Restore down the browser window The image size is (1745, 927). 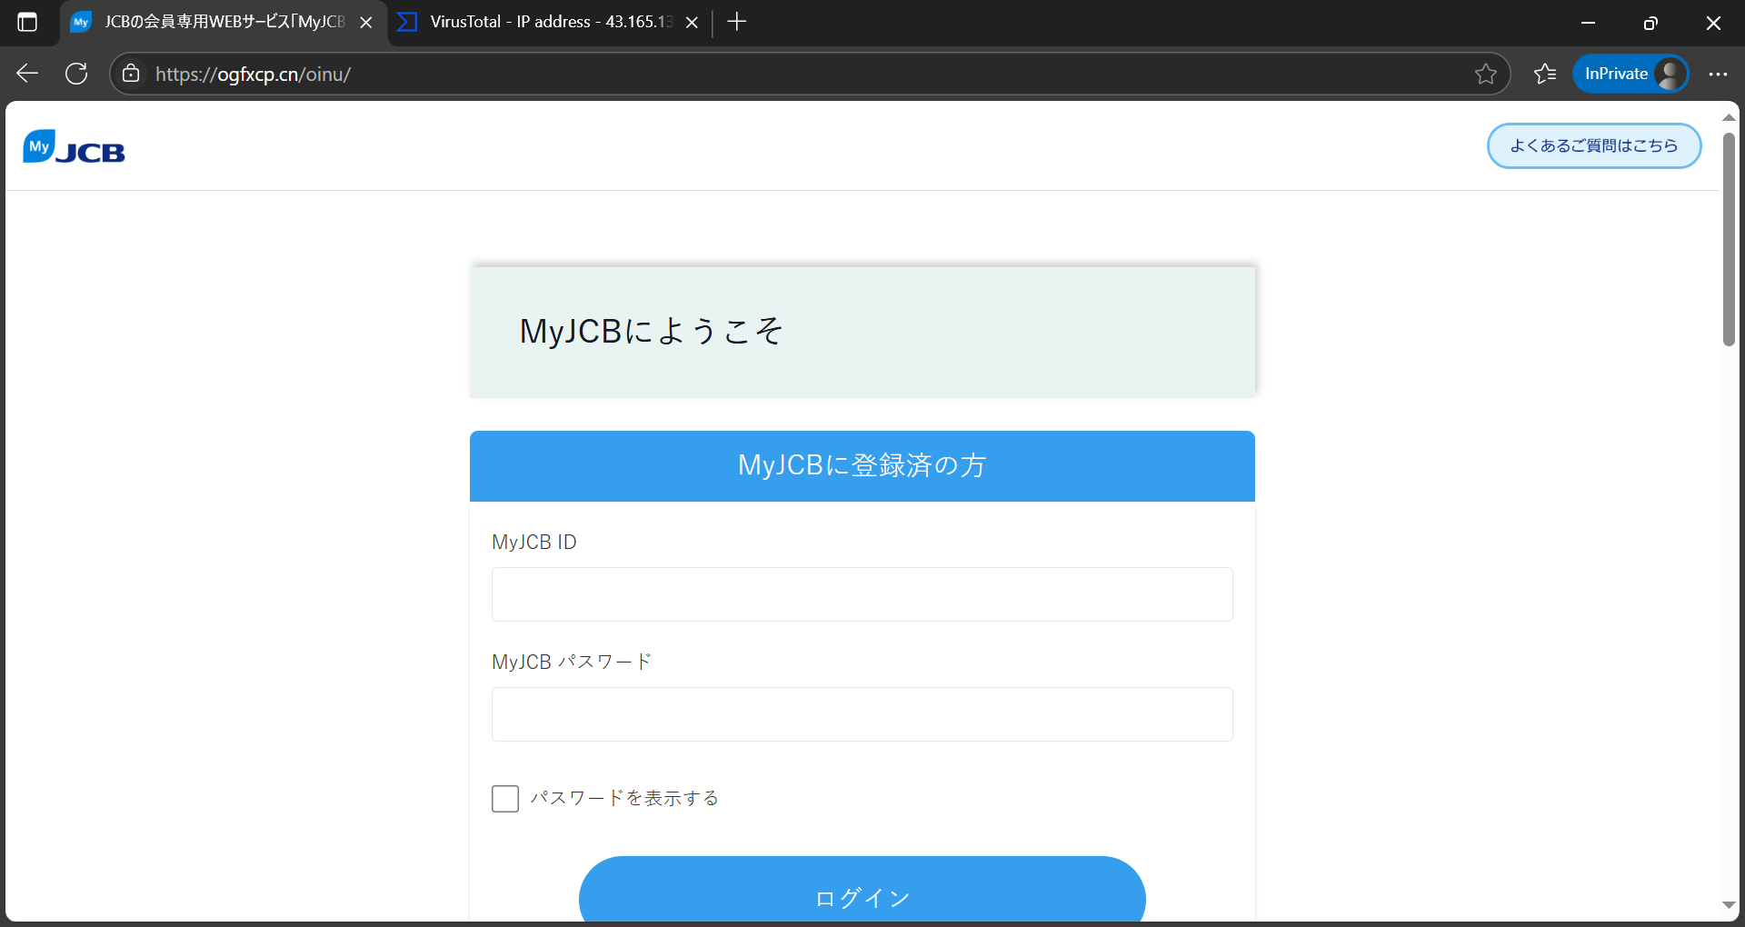click(1650, 23)
